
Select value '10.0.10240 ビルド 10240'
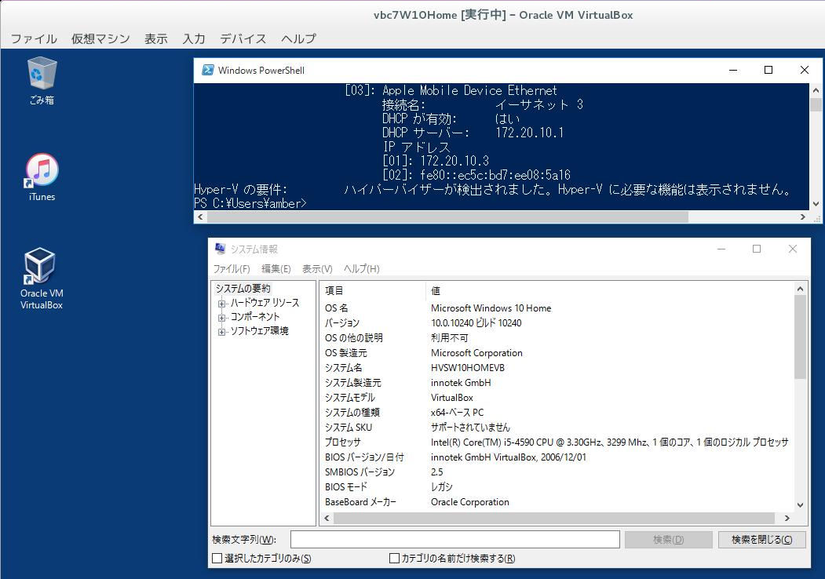pyautogui.click(x=476, y=323)
